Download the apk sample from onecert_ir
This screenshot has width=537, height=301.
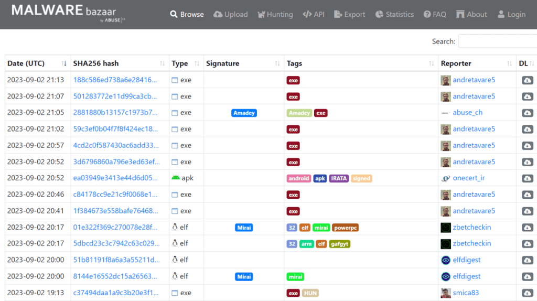(x=527, y=178)
